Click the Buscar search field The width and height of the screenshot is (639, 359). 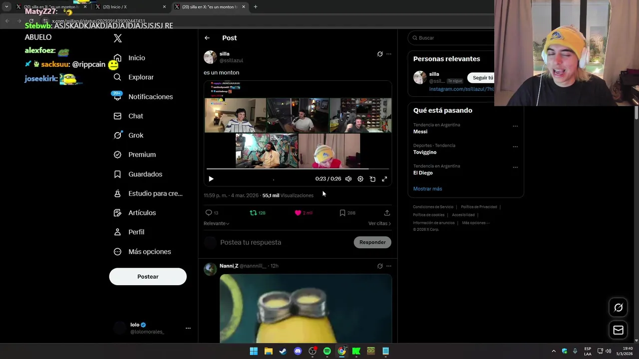[452, 38]
